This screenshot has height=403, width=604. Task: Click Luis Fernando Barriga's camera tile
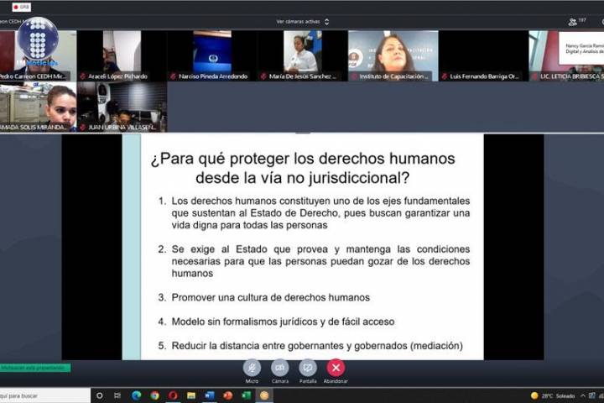(483, 55)
